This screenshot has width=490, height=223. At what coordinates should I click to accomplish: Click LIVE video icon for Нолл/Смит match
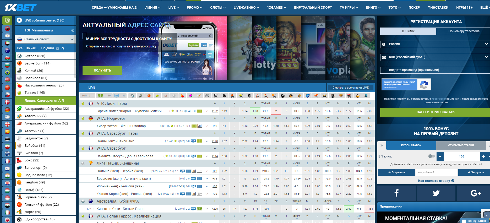tap(193, 141)
